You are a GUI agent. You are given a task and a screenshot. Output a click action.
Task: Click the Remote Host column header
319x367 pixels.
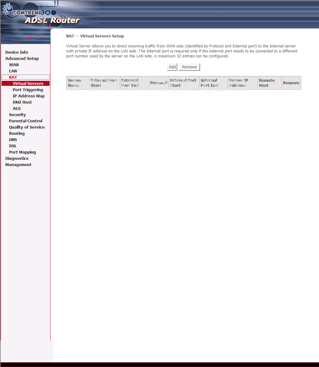[269, 83]
